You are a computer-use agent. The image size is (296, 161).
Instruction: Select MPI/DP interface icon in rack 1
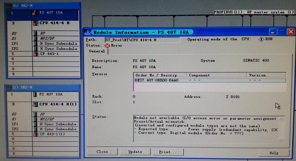click(x=36, y=119)
